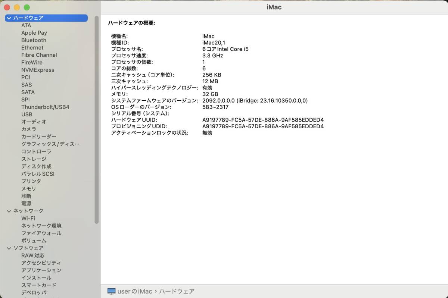Collapse the ソフトウェア section chevron
The image size is (448, 298).
click(9, 248)
